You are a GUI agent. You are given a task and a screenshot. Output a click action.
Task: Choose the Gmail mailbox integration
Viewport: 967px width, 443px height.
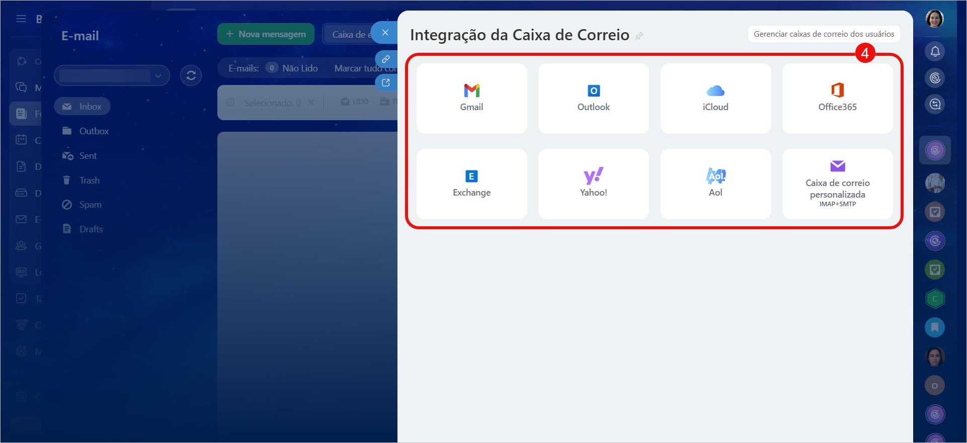(x=471, y=98)
